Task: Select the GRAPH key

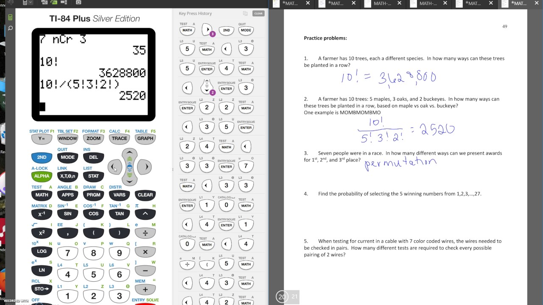Action: tap(145, 139)
